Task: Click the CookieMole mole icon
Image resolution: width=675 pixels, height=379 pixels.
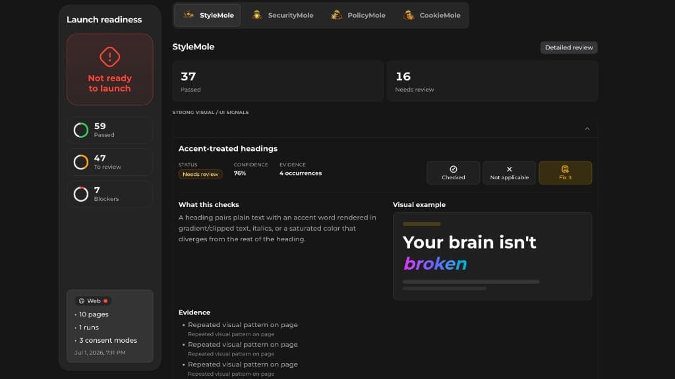Action: click(x=409, y=15)
